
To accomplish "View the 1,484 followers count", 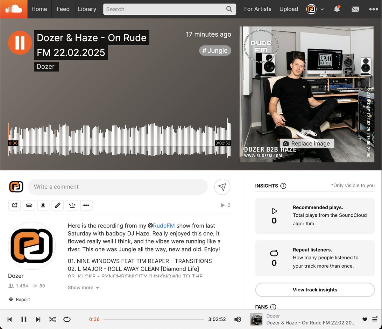I will (x=18, y=286).
